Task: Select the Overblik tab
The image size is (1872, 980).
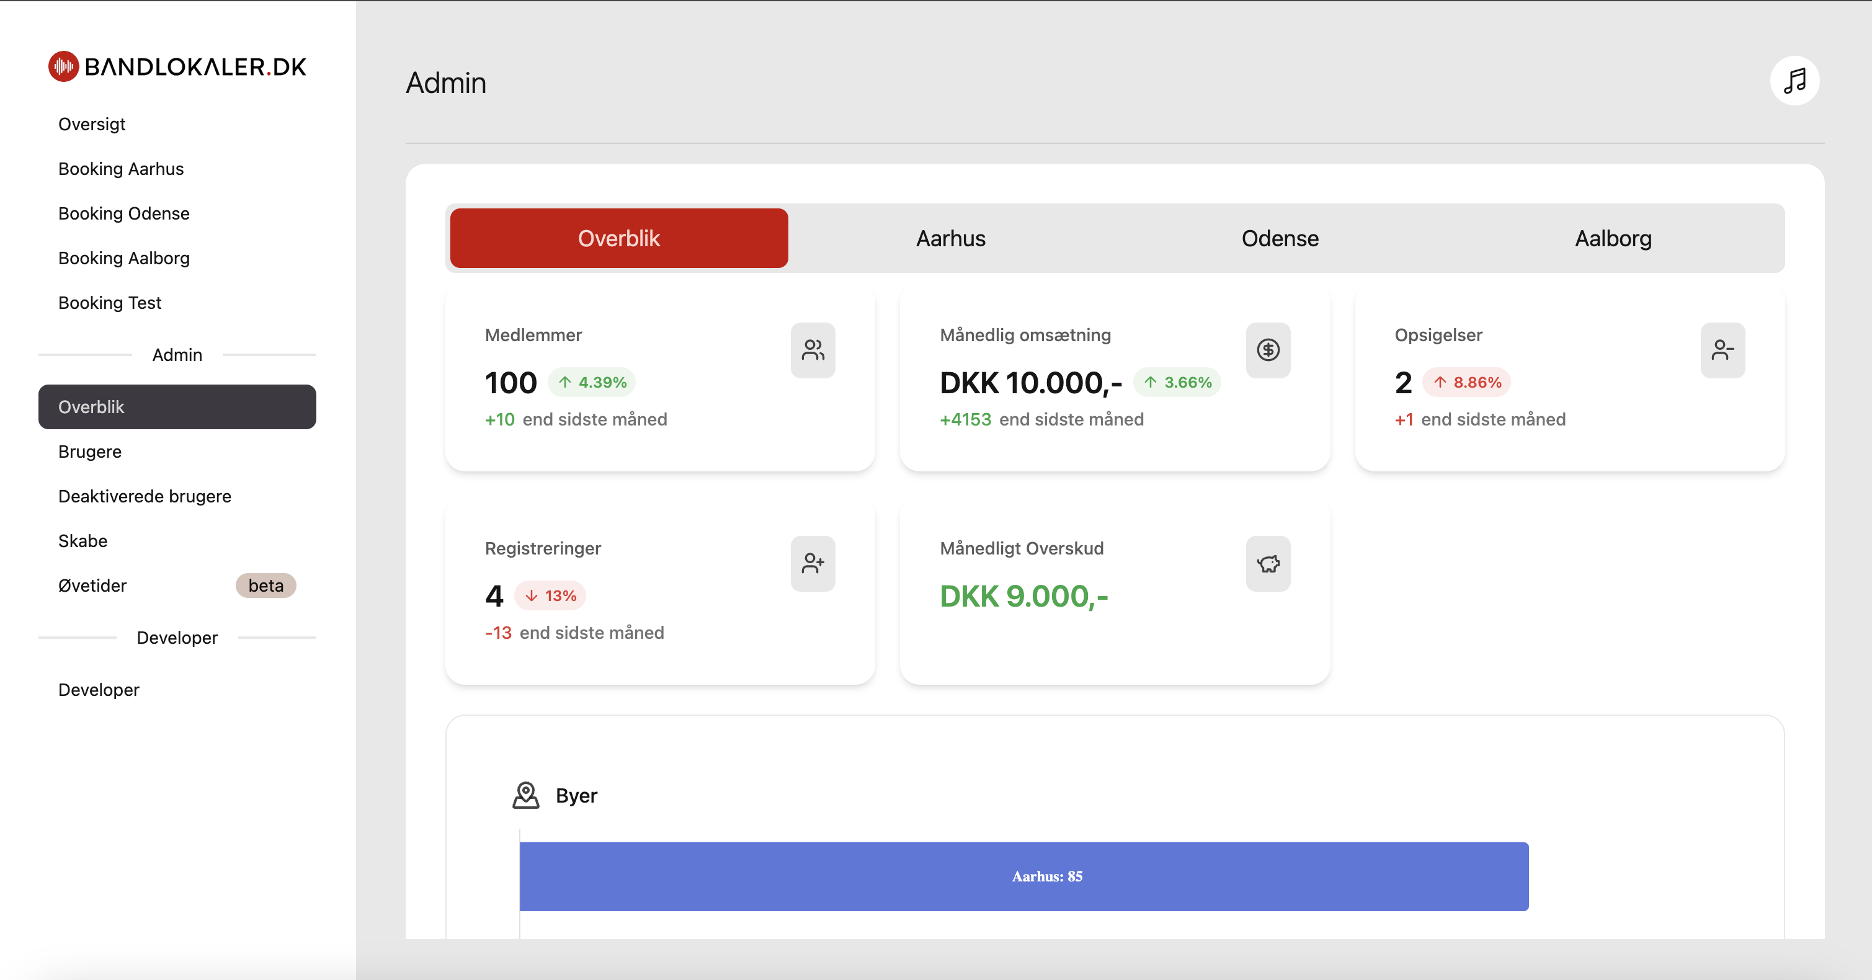Action: point(618,238)
